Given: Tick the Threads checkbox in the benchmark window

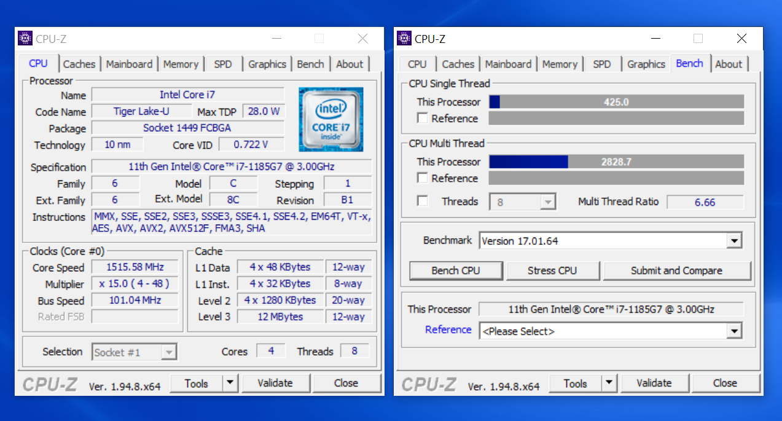Looking at the screenshot, I should click(423, 201).
